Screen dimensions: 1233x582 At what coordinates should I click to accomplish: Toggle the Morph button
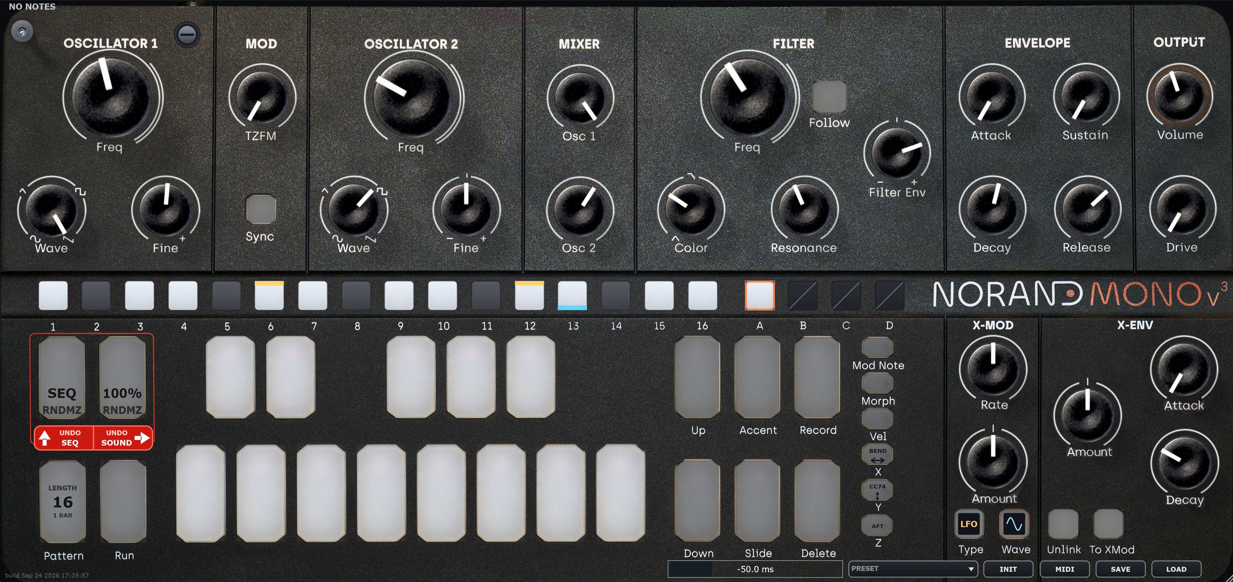877,383
